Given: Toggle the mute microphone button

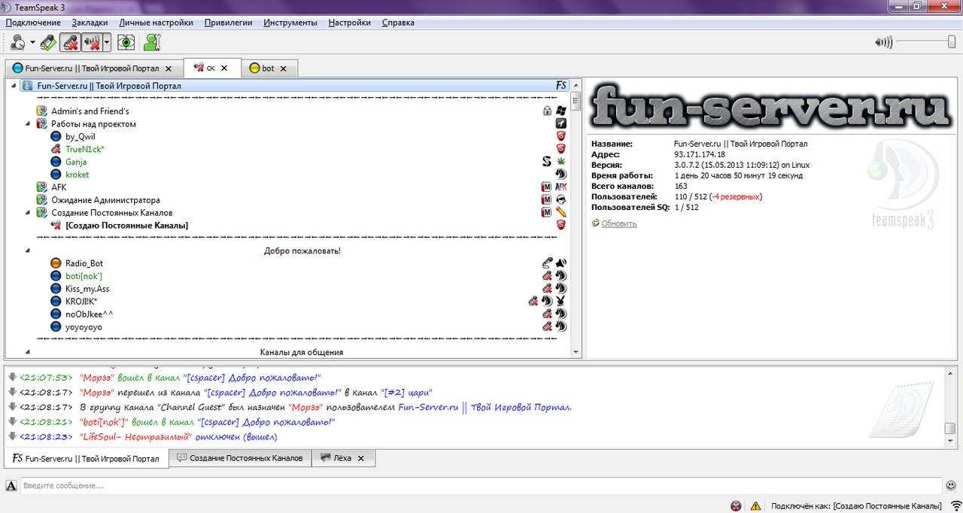Looking at the screenshot, I should coord(70,42).
